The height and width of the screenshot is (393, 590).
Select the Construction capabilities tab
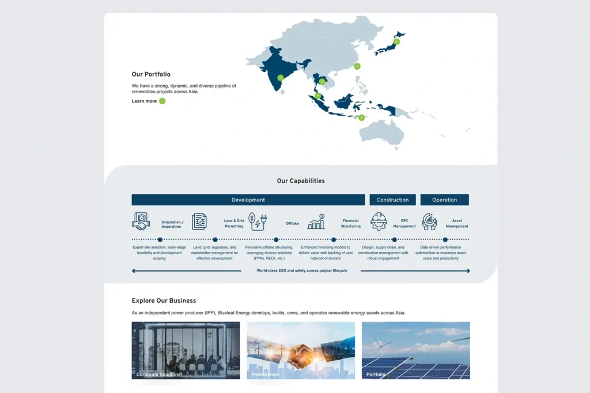click(x=392, y=200)
